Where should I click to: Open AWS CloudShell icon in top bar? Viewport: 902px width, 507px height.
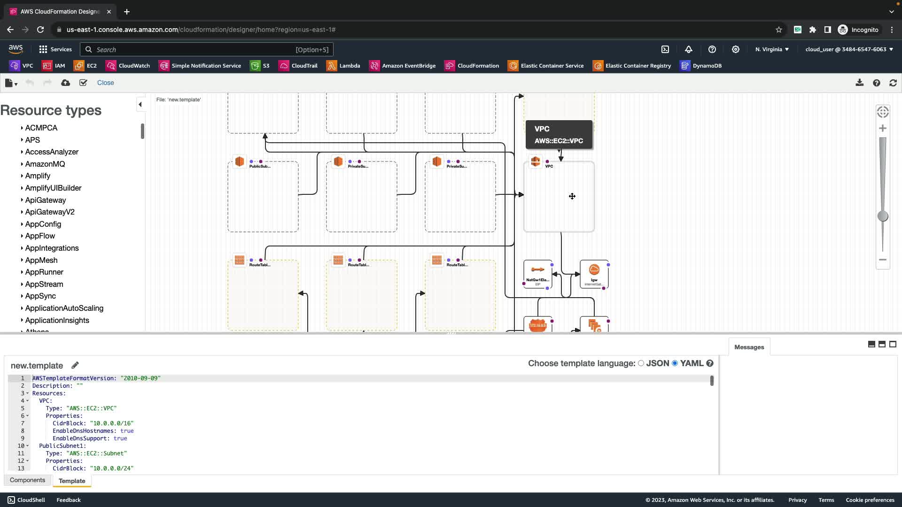[x=665, y=49]
